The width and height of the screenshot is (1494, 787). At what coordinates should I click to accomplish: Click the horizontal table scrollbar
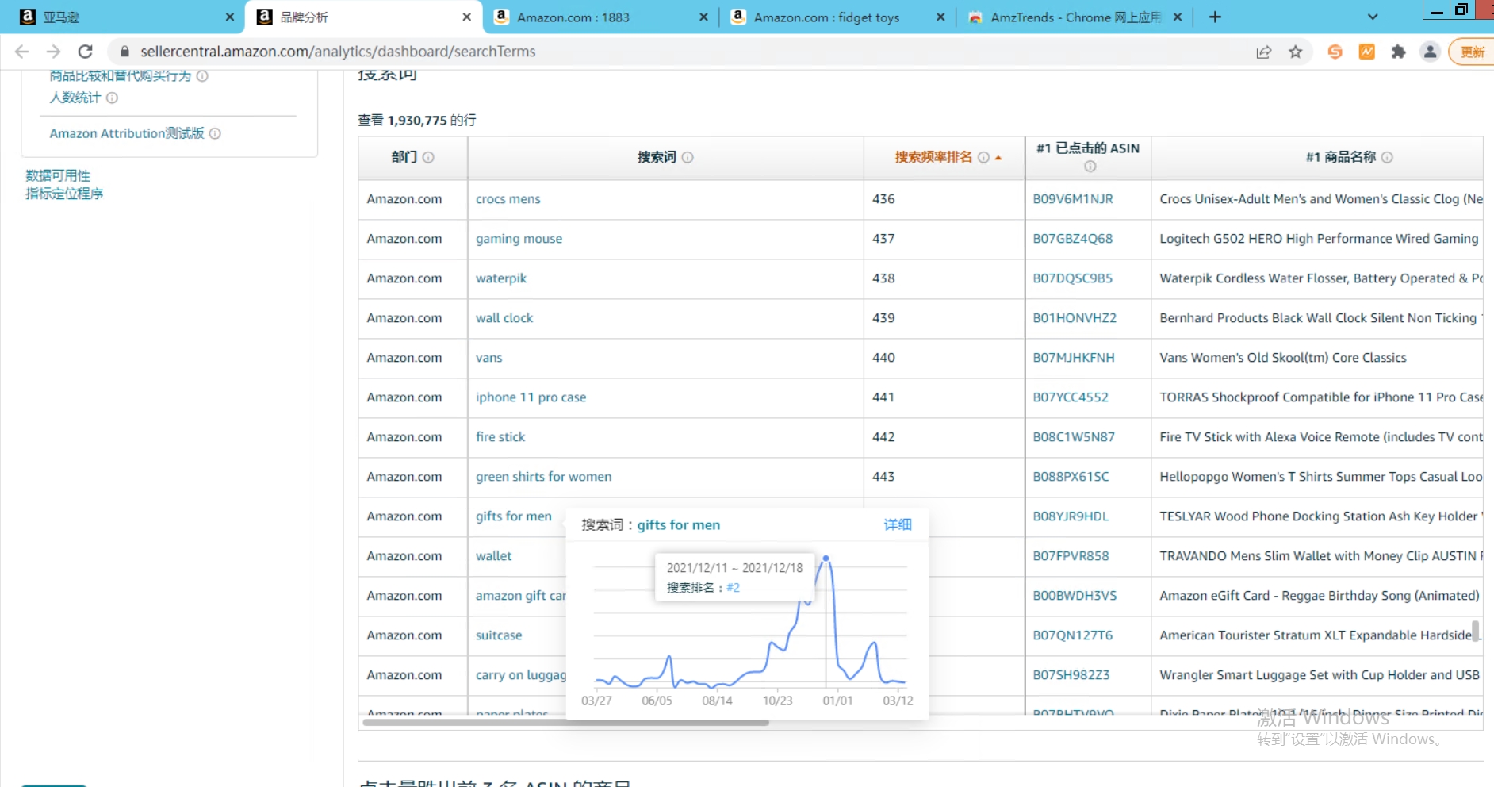coord(565,723)
